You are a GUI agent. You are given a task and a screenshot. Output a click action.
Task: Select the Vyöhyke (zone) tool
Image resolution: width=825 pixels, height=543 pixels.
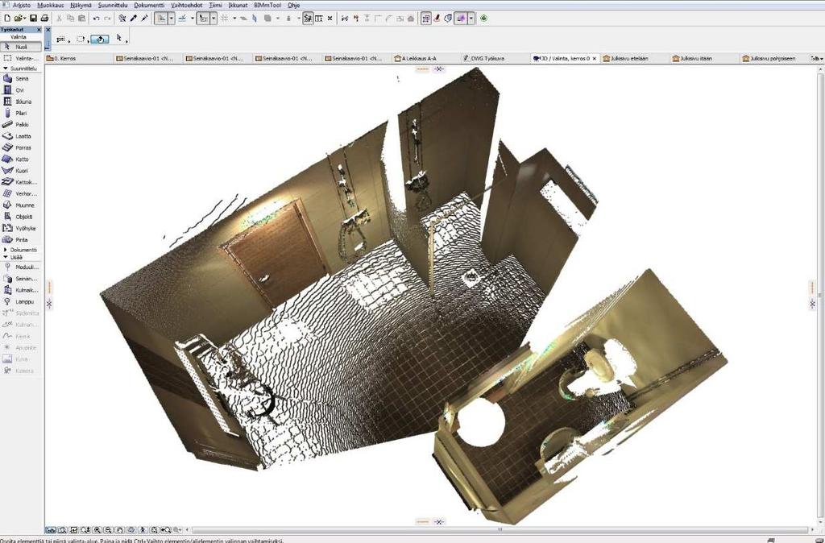tap(21, 228)
